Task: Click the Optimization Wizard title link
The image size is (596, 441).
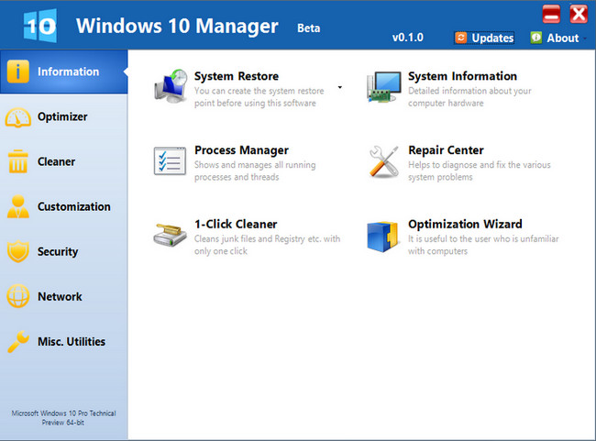Action: click(x=465, y=224)
